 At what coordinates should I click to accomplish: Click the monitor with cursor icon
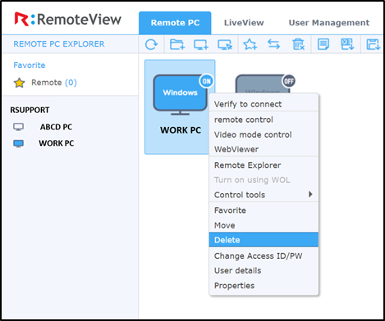(225, 44)
